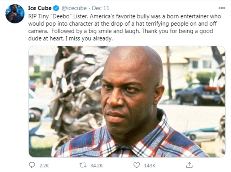Click the blue verified badge
This screenshot has width=231, height=172.
coord(56,8)
